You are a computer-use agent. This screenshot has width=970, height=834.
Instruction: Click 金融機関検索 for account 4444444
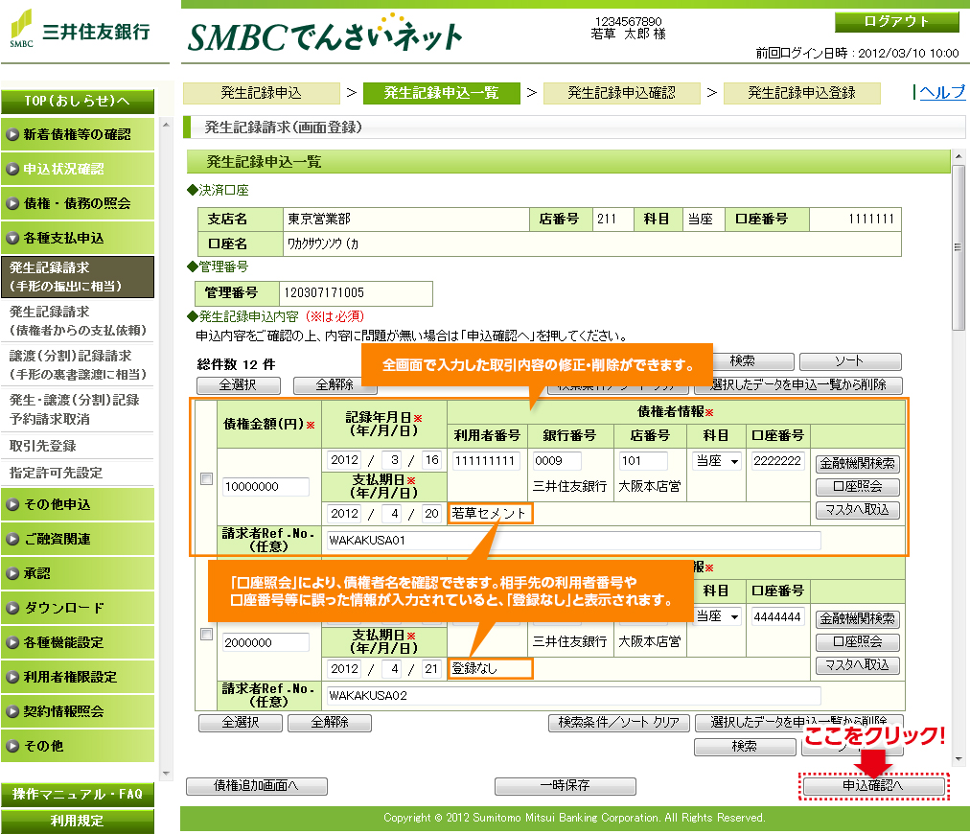[858, 618]
